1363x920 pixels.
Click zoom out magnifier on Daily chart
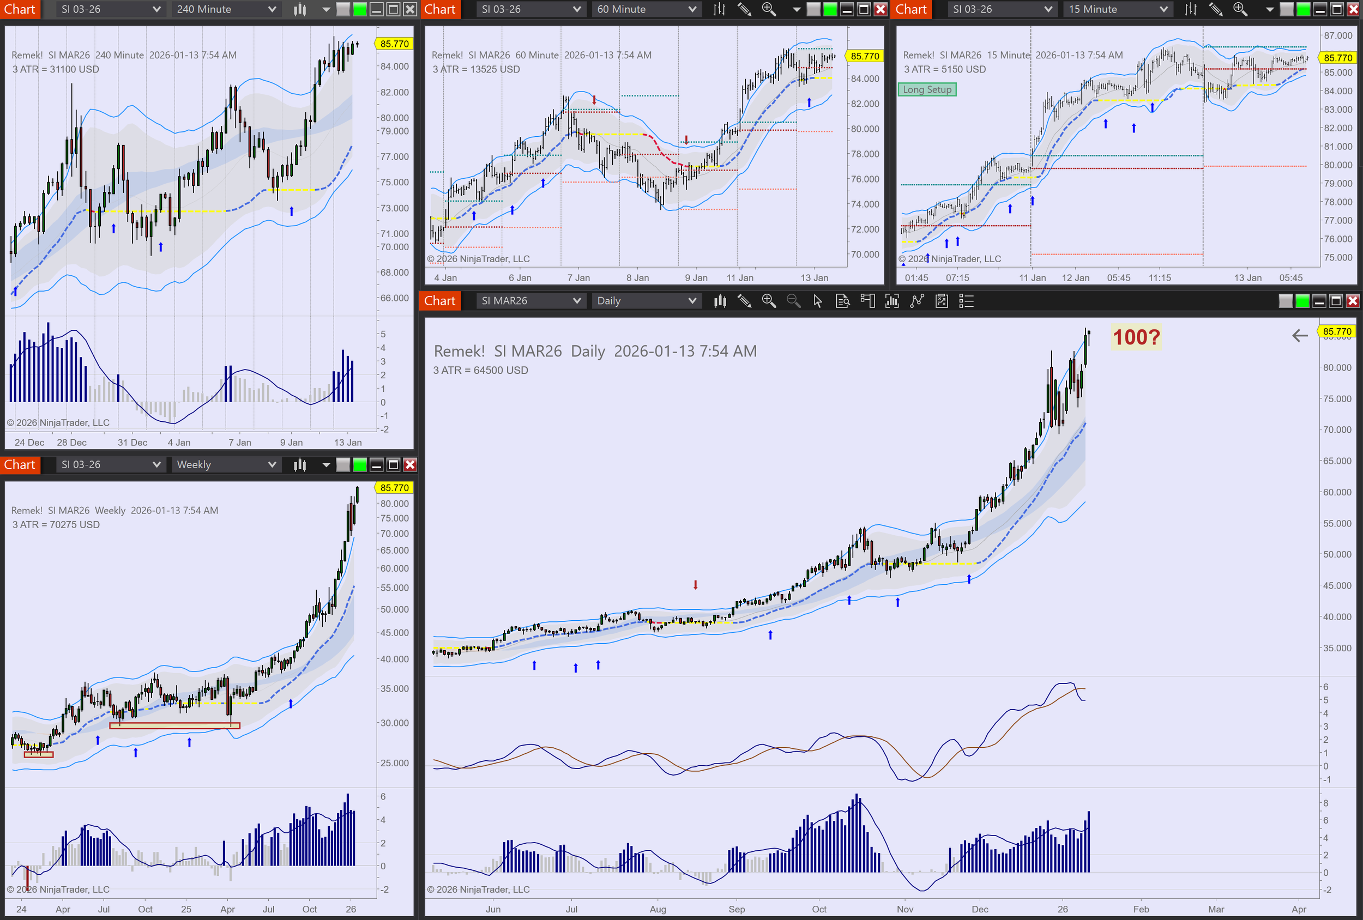(793, 301)
